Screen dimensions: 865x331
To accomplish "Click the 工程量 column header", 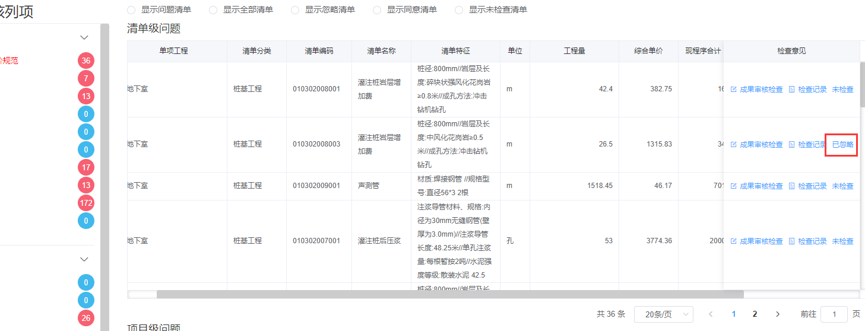I will pos(574,51).
